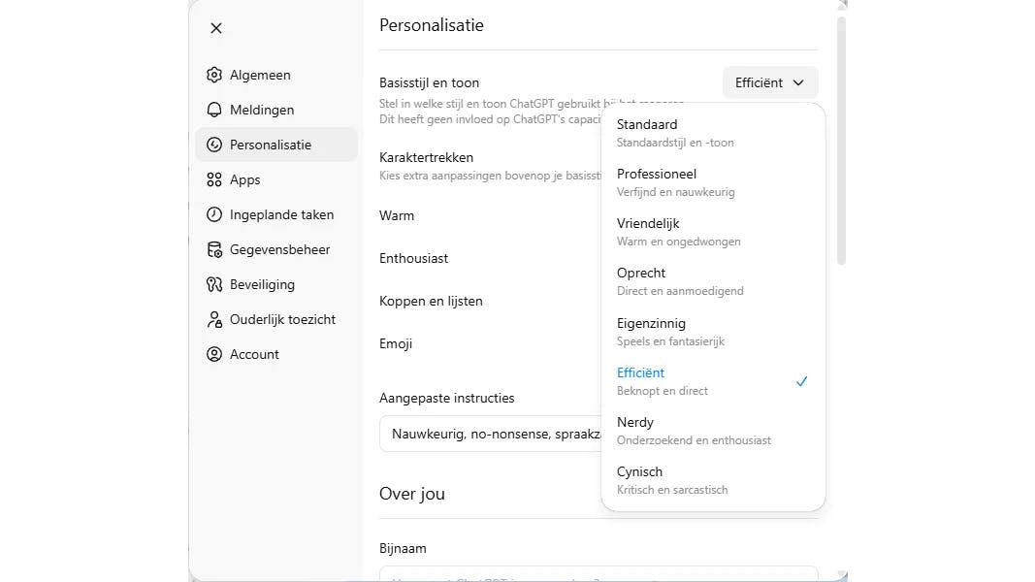Select the Nerdy style option
This screenshot has width=1035, height=582.
(712, 431)
